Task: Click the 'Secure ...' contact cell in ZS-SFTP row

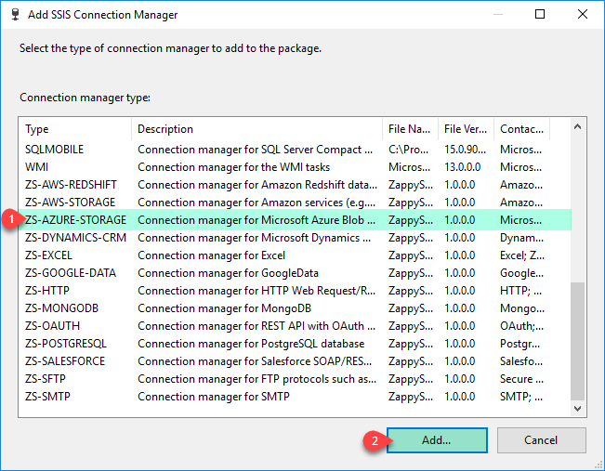Action: (x=521, y=379)
